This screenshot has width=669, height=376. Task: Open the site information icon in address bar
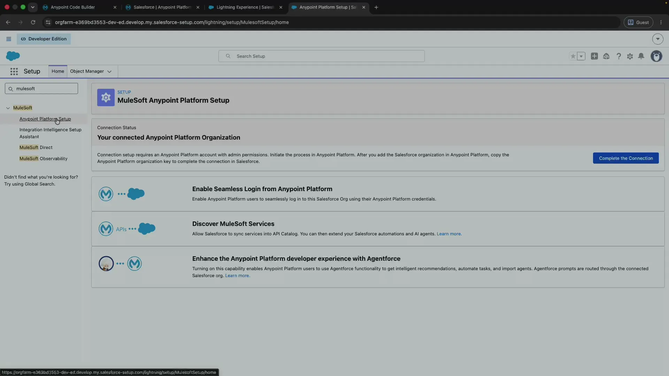click(48, 22)
